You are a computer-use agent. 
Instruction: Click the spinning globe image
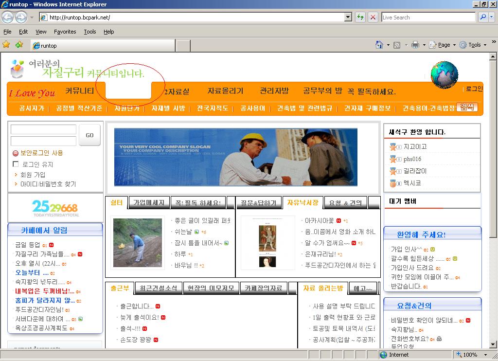pyautogui.click(x=445, y=75)
